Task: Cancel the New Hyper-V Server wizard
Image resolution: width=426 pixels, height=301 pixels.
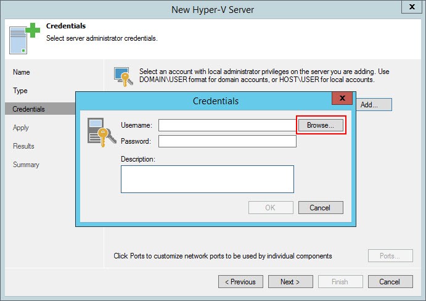Action: point(390,282)
